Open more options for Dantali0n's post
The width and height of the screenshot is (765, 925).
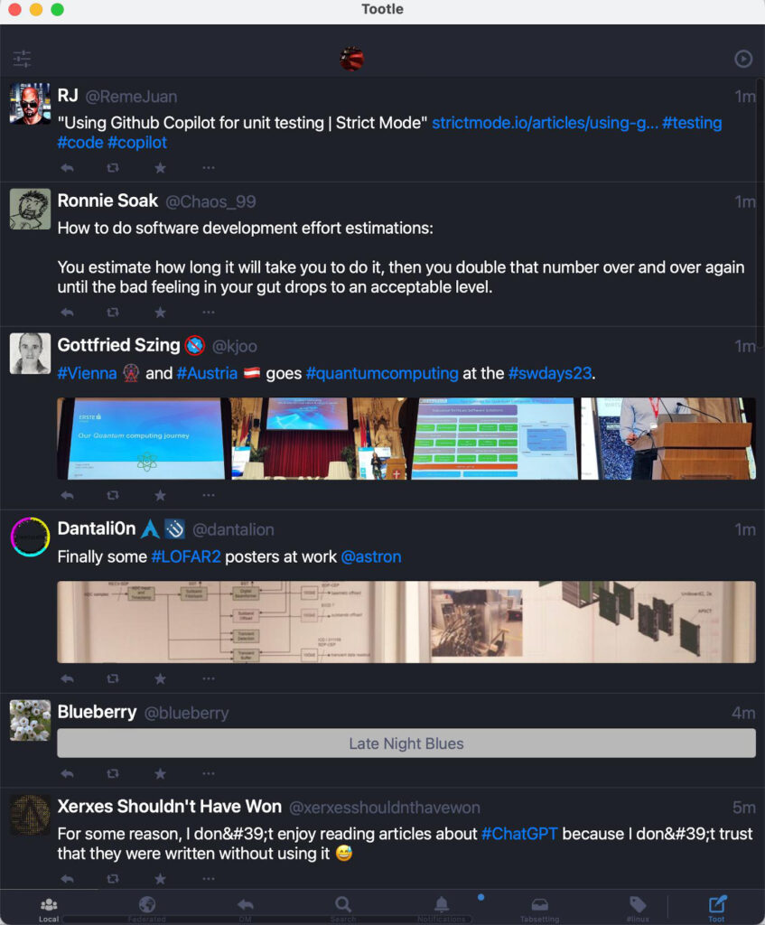click(209, 678)
